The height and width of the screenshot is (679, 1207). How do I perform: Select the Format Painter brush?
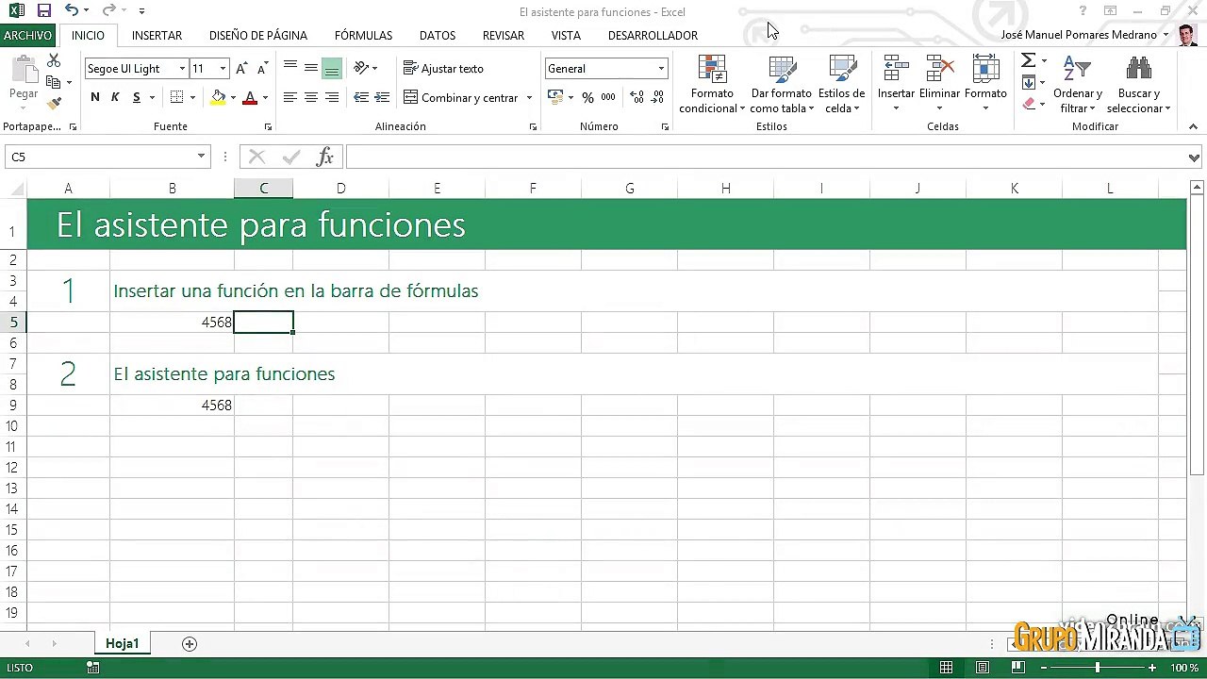click(54, 103)
